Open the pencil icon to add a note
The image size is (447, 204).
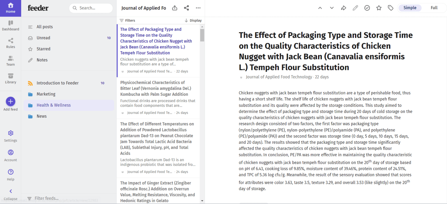pos(355,8)
